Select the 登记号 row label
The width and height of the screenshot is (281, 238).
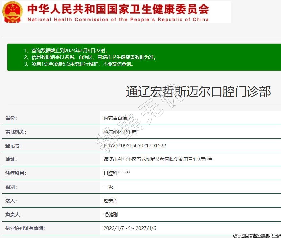point(13,145)
